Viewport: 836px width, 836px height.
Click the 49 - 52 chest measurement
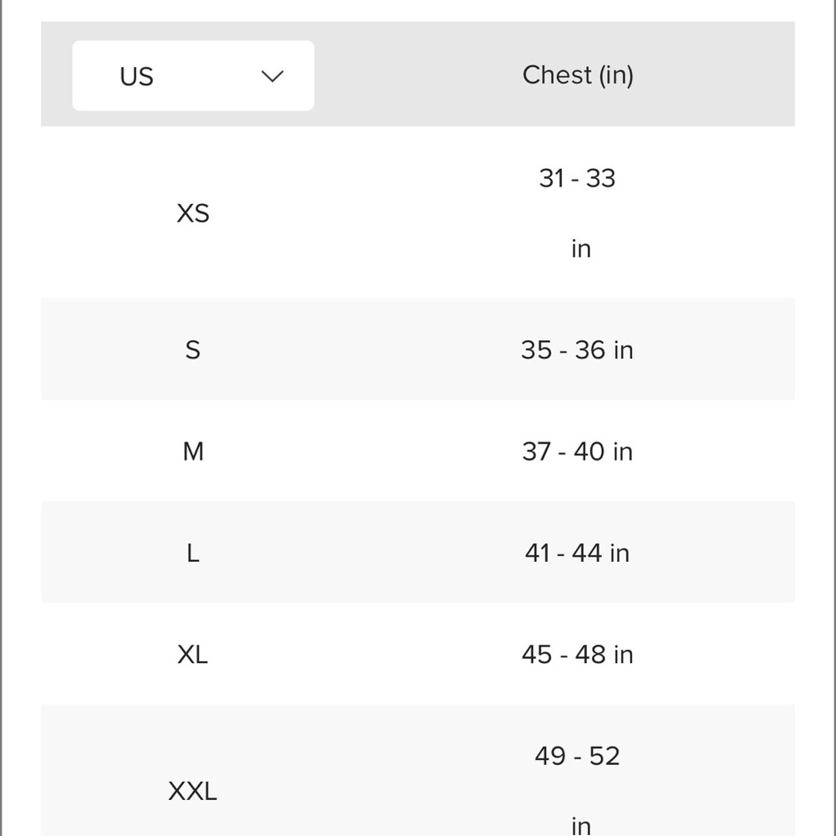[578, 756]
